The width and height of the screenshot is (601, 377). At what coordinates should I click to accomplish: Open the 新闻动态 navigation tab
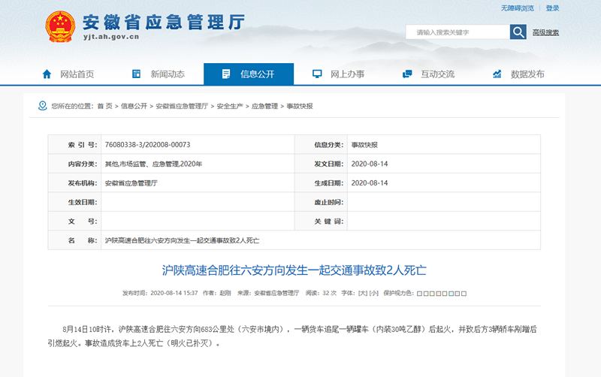(159, 74)
